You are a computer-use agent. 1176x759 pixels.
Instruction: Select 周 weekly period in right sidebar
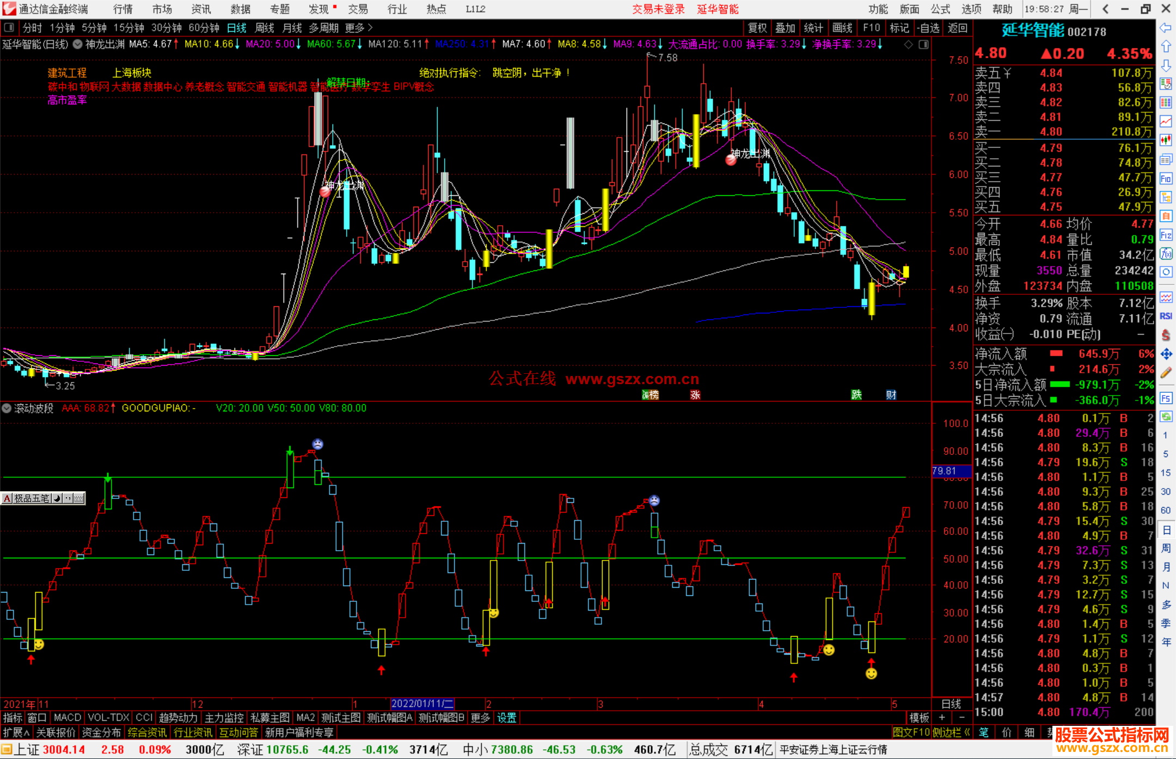tap(1166, 548)
